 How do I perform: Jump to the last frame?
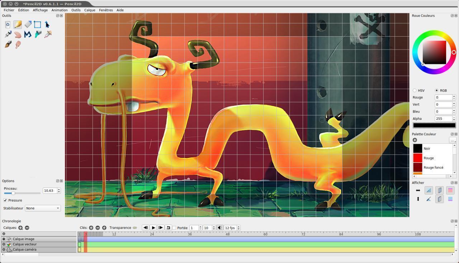point(161,228)
